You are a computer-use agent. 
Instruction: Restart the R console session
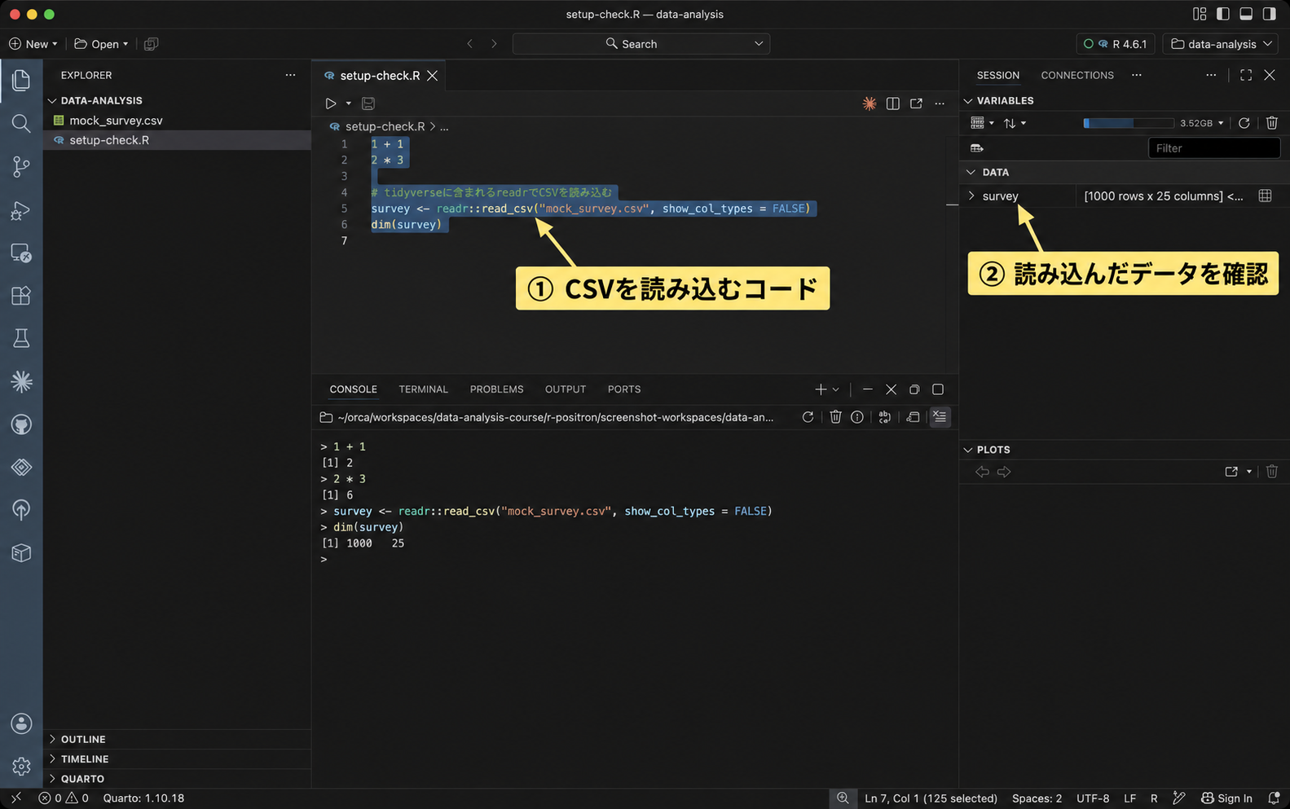[808, 417]
